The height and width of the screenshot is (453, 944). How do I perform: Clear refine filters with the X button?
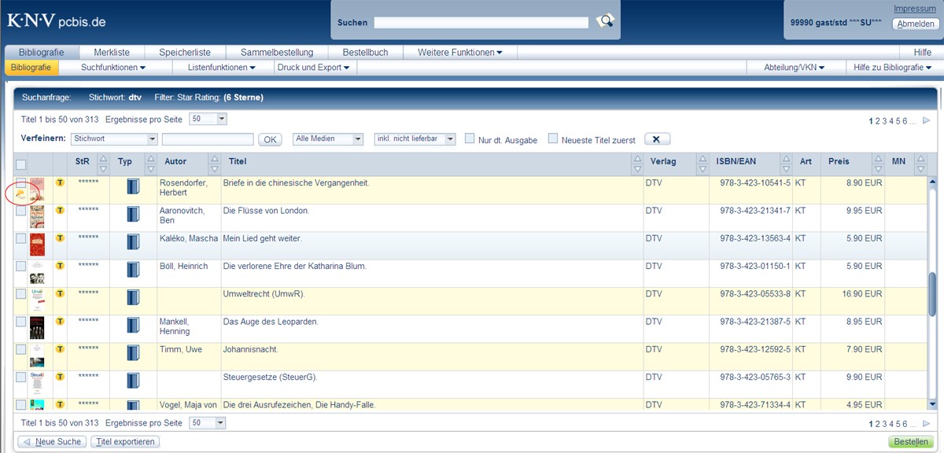point(657,139)
